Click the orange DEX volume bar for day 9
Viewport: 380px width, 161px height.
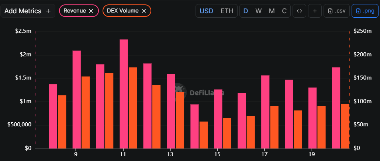pyautogui.click(x=86, y=112)
